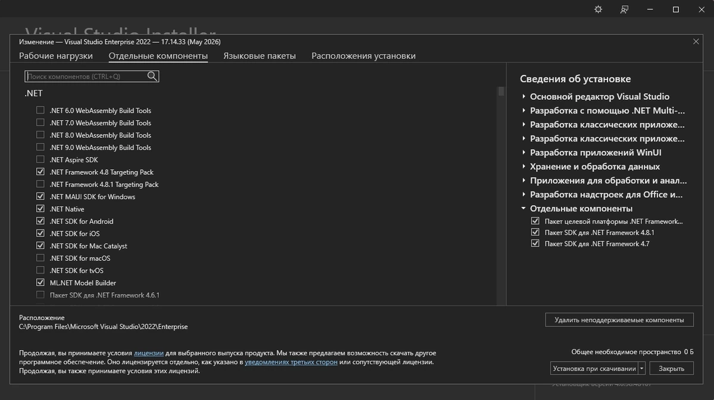Open theme settings sun icon in title bar
This screenshot has height=400, width=714.
click(599, 10)
